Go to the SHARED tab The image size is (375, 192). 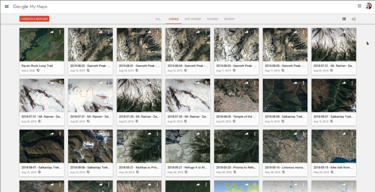click(x=212, y=19)
